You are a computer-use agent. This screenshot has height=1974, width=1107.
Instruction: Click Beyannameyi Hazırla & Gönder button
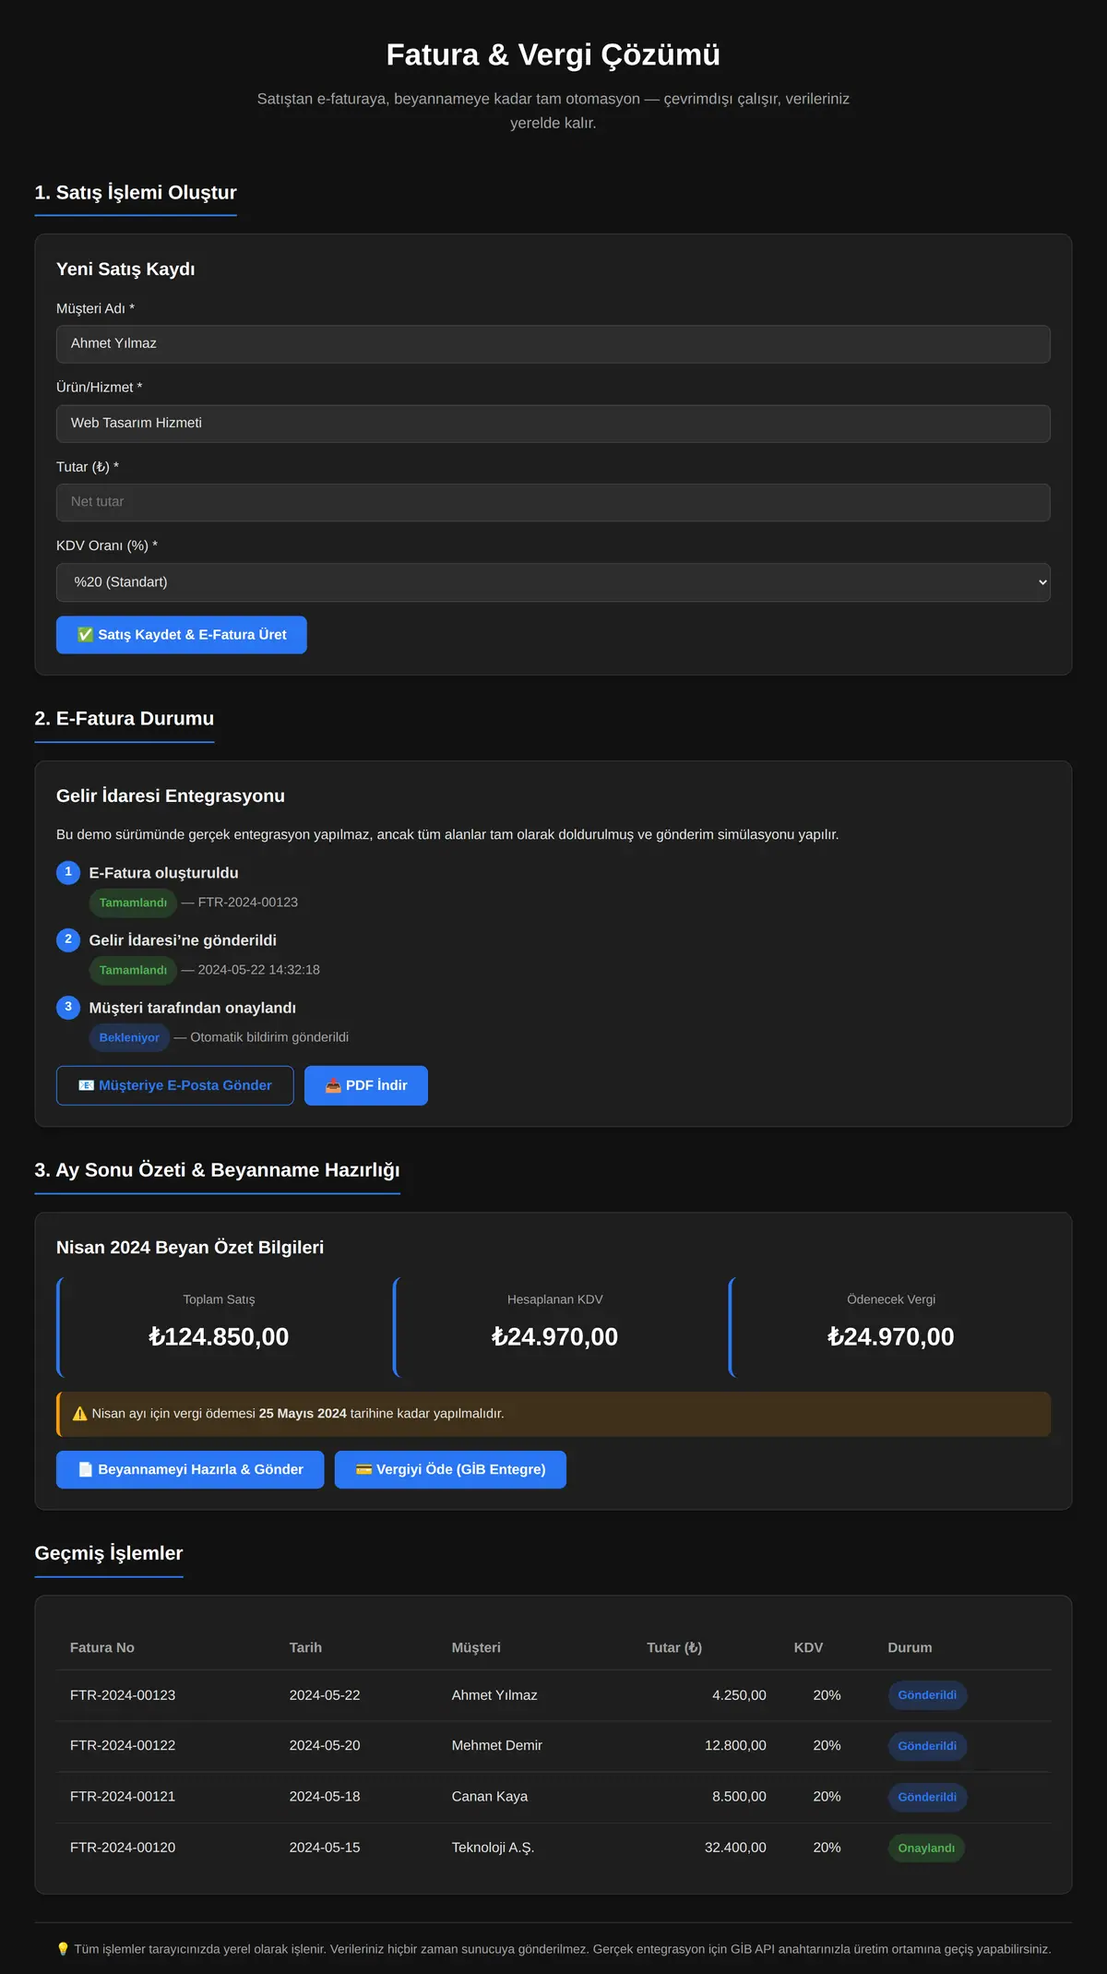tap(190, 1469)
